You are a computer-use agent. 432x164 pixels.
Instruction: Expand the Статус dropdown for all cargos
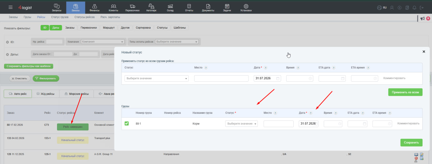(157, 78)
